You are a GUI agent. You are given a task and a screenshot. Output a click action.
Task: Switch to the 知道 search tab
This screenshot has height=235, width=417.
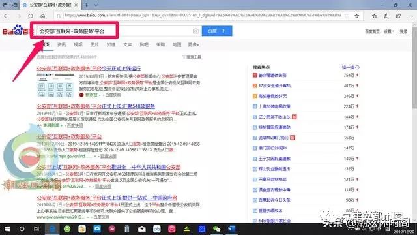(x=111, y=45)
